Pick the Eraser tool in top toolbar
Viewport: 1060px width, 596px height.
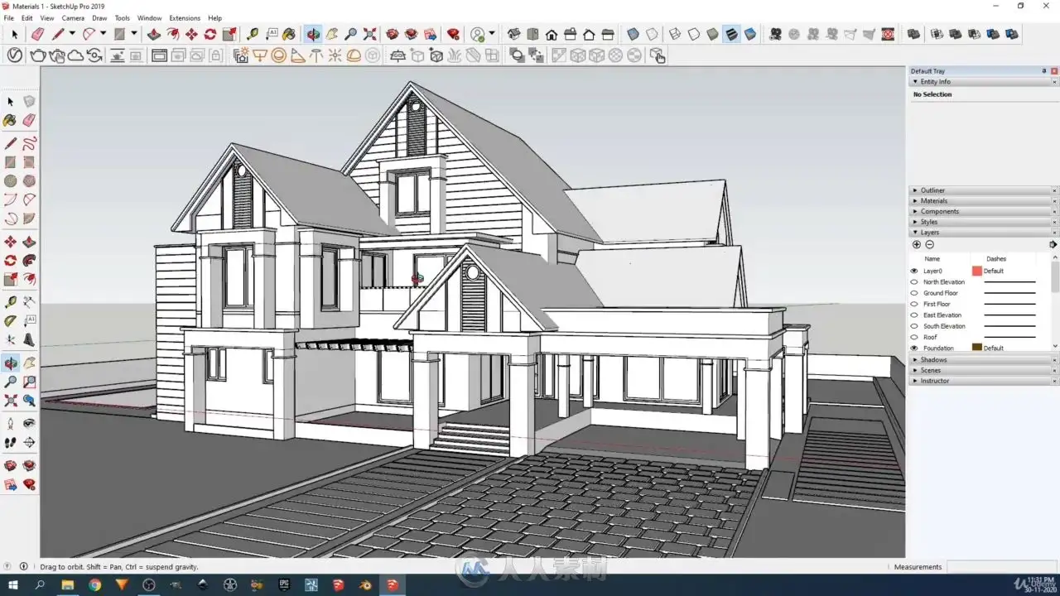coord(37,34)
